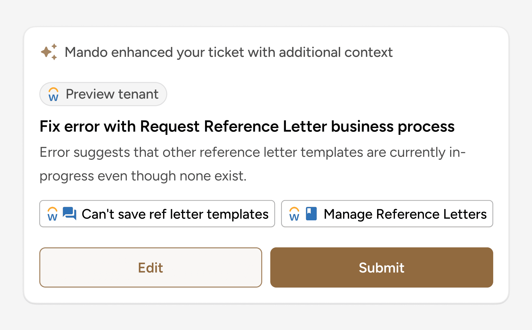
Task: Click the word "Letters" in the article chip
Action: 465,214
